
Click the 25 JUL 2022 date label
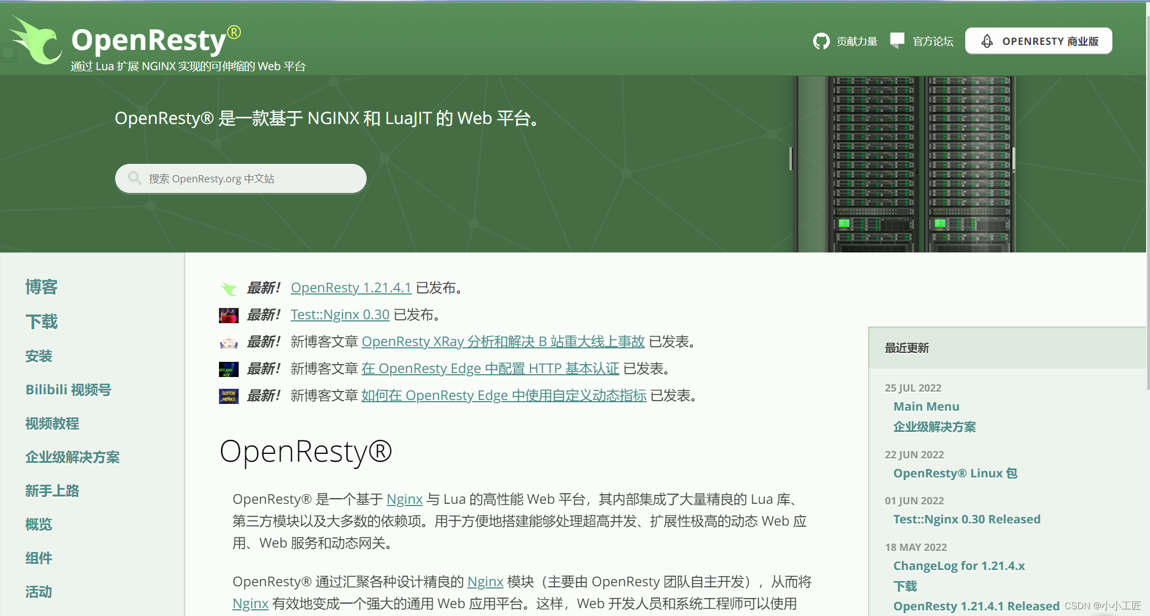(913, 388)
